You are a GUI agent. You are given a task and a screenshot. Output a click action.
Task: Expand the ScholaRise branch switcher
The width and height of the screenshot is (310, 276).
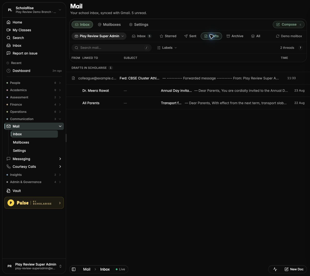point(34,10)
